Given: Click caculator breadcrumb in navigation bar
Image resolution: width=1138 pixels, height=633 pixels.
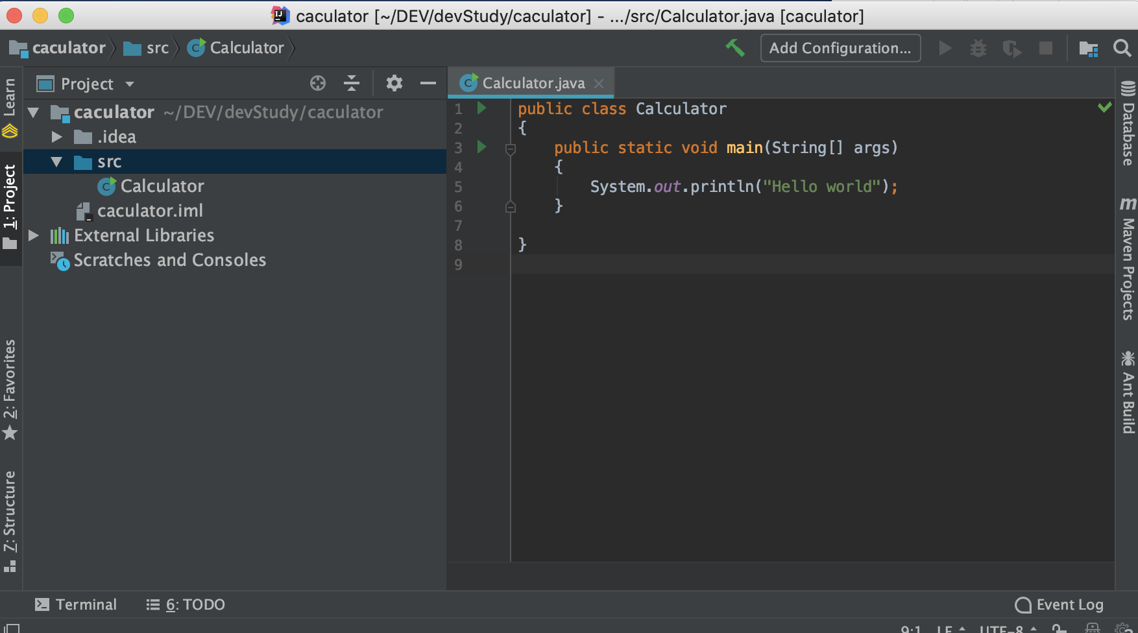Looking at the screenshot, I should [57, 48].
